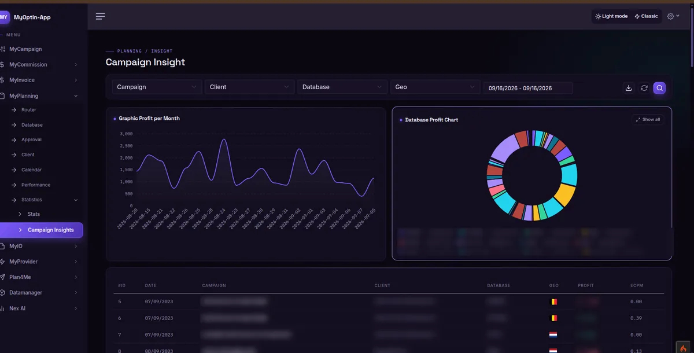Open Performance submenu item

pos(36,185)
